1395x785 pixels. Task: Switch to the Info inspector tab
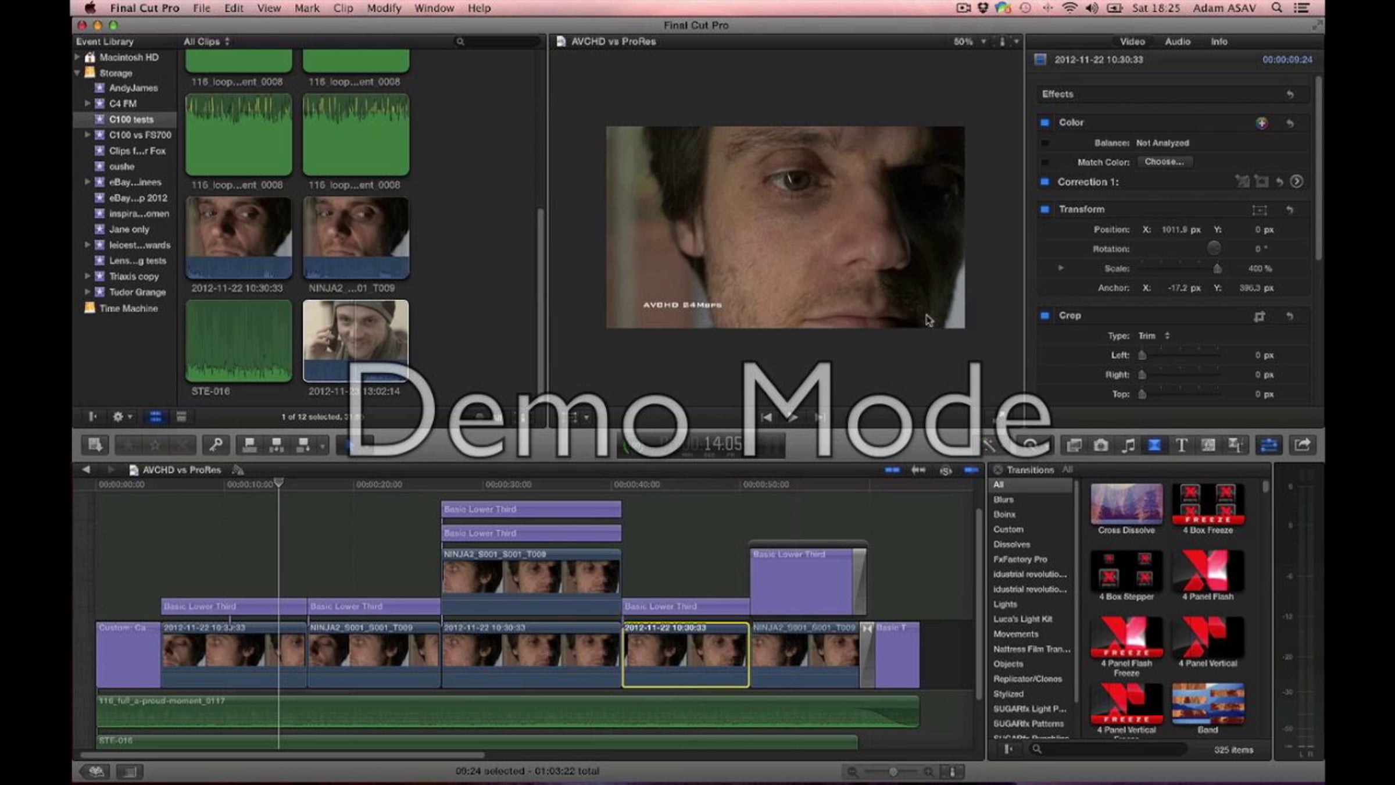tap(1219, 42)
